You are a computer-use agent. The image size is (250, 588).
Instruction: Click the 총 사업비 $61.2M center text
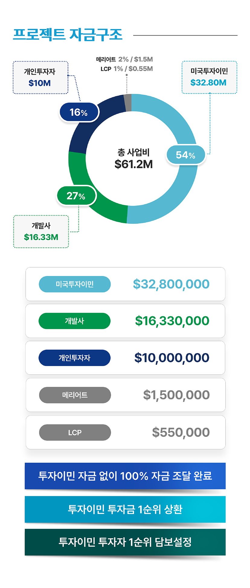tap(133, 159)
